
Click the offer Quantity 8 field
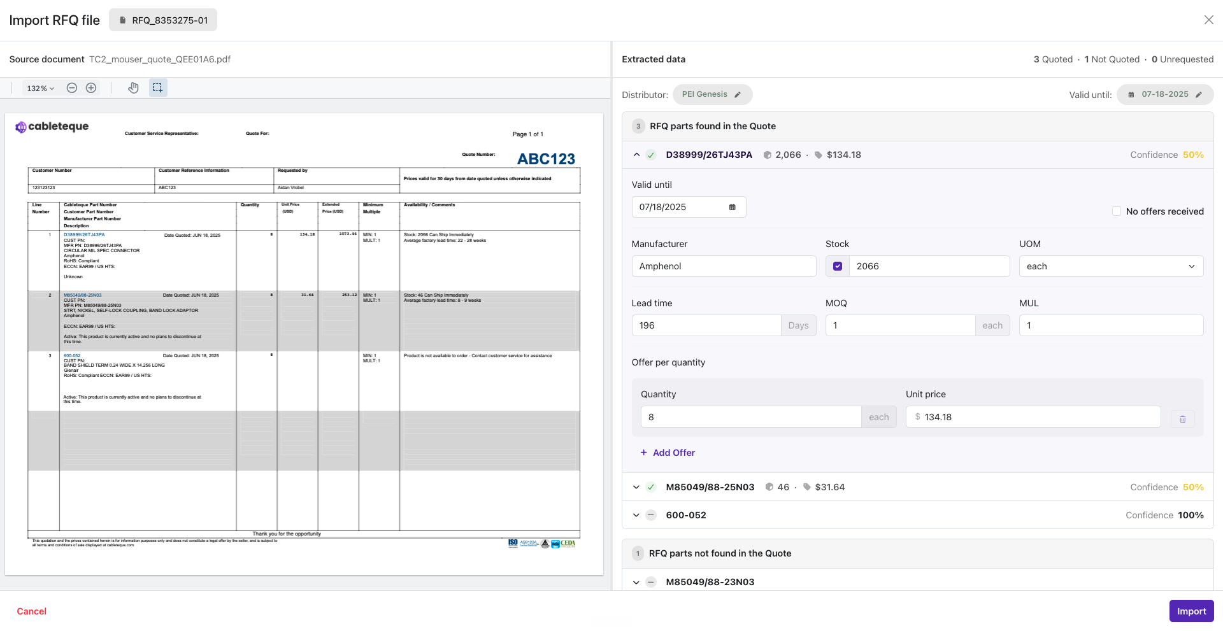pyautogui.click(x=751, y=417)
